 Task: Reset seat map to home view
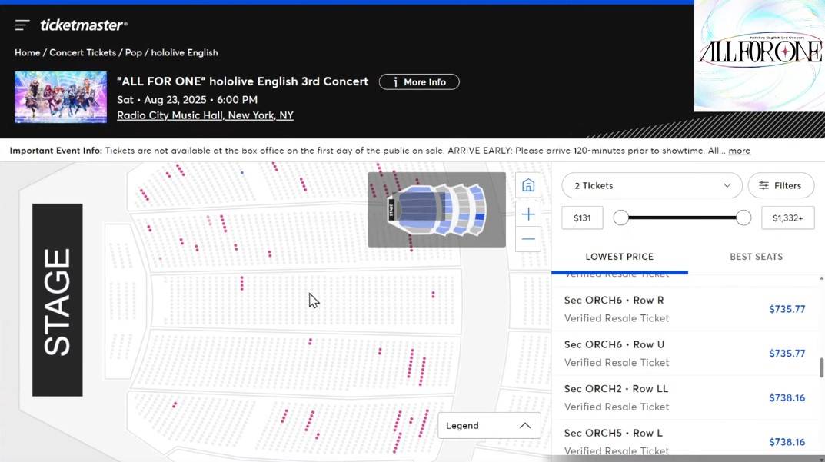pos(528,185)
